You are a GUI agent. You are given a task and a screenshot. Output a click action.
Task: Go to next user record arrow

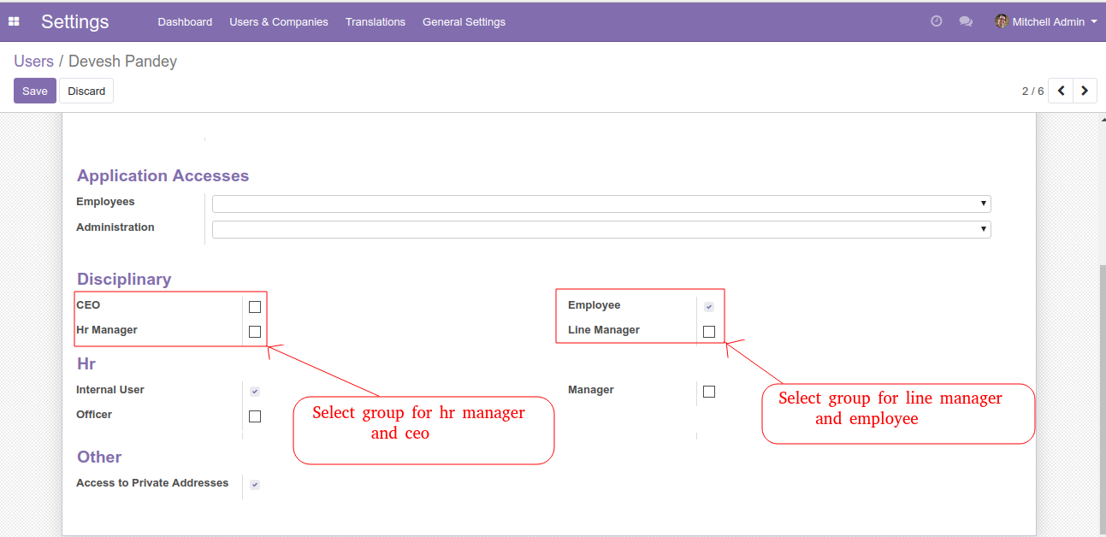(1085, 91)
